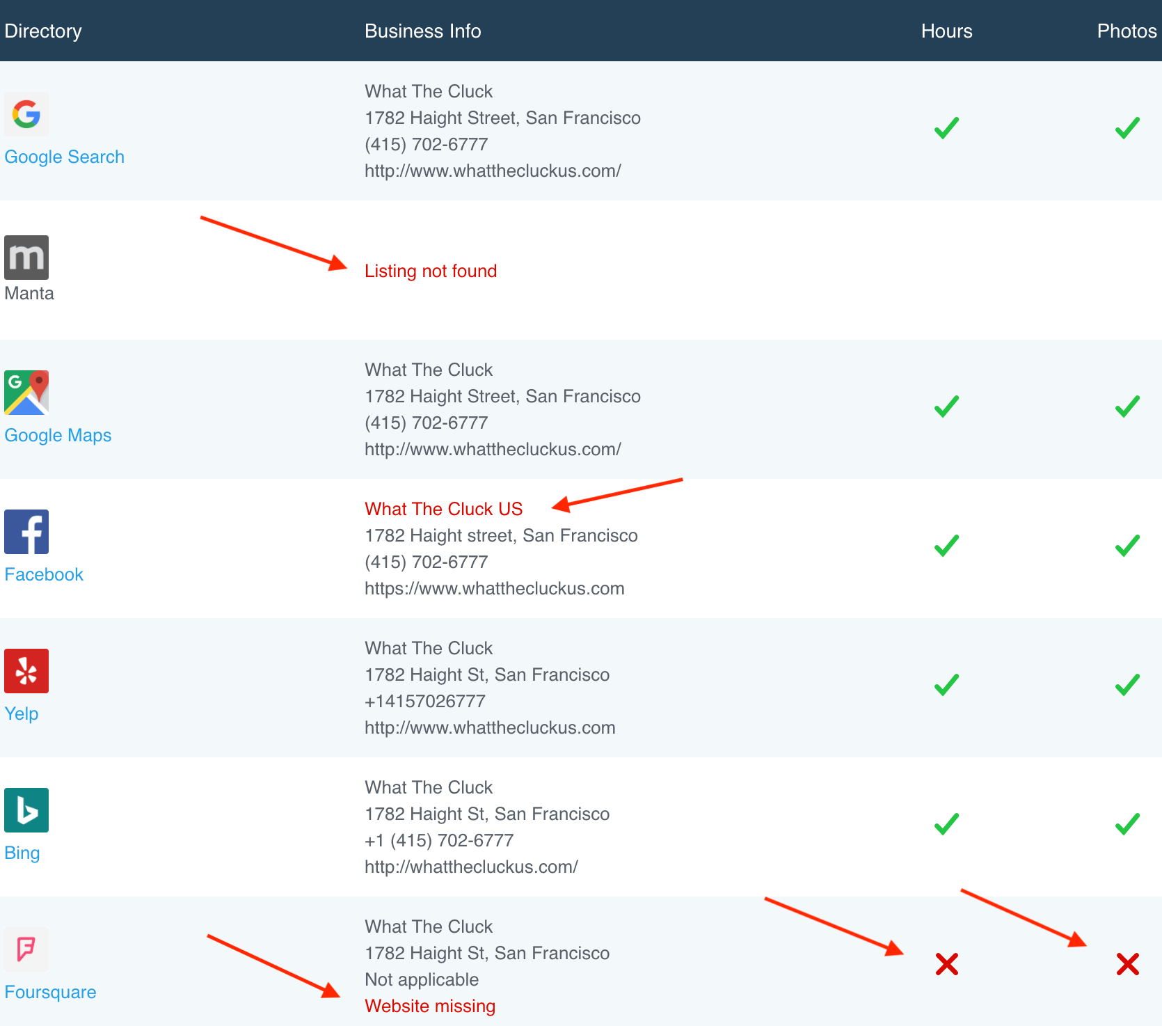Click Bing's URL http://whatthecluckus.com/
The width and height of the screenshot is (1162, 1026).
click(471, 867)
